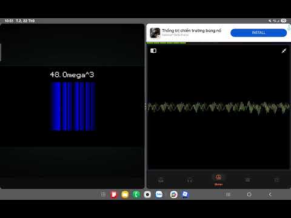Tap the ad title 'Thống trị chiến trường bùng nổ'
This screenshot has height=218, width=291.
(x=192, y=30)
